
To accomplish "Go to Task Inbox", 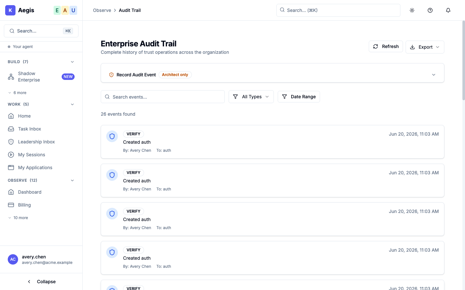I will point(41,129).
